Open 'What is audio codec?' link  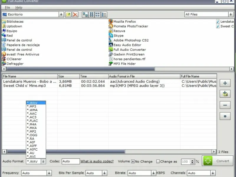(x=97, y=161)
